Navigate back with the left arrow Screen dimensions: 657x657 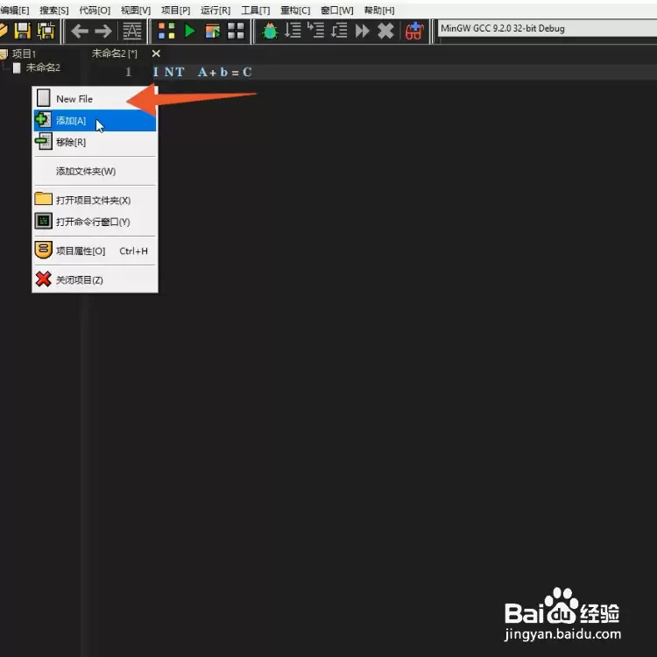[x=79, y=31]
